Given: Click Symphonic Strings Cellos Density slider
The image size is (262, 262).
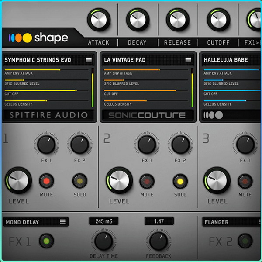Looking at the screenshot, I should [46, 101].
